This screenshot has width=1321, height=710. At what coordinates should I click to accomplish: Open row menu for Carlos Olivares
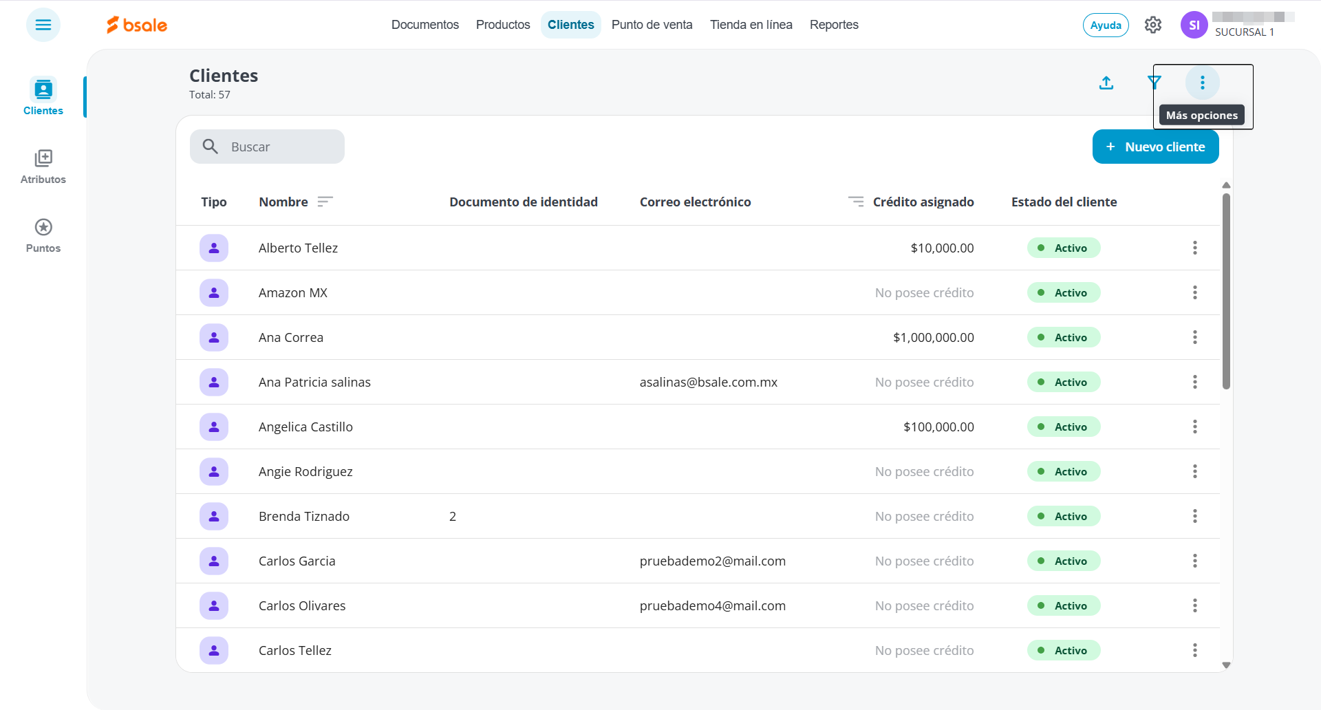tap(1195, 605)
